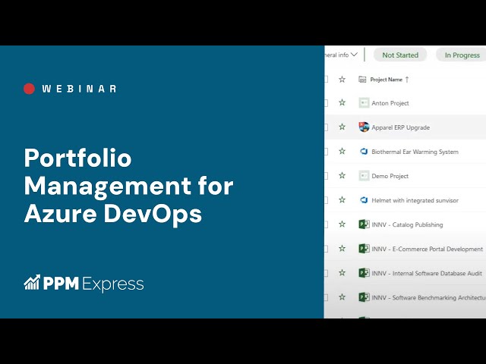The width and height of the screenshot is (486, 364).
Task: Tick the checkbox for INNV - E-Commerce Portal Development
Action: [x=326, y=249]
